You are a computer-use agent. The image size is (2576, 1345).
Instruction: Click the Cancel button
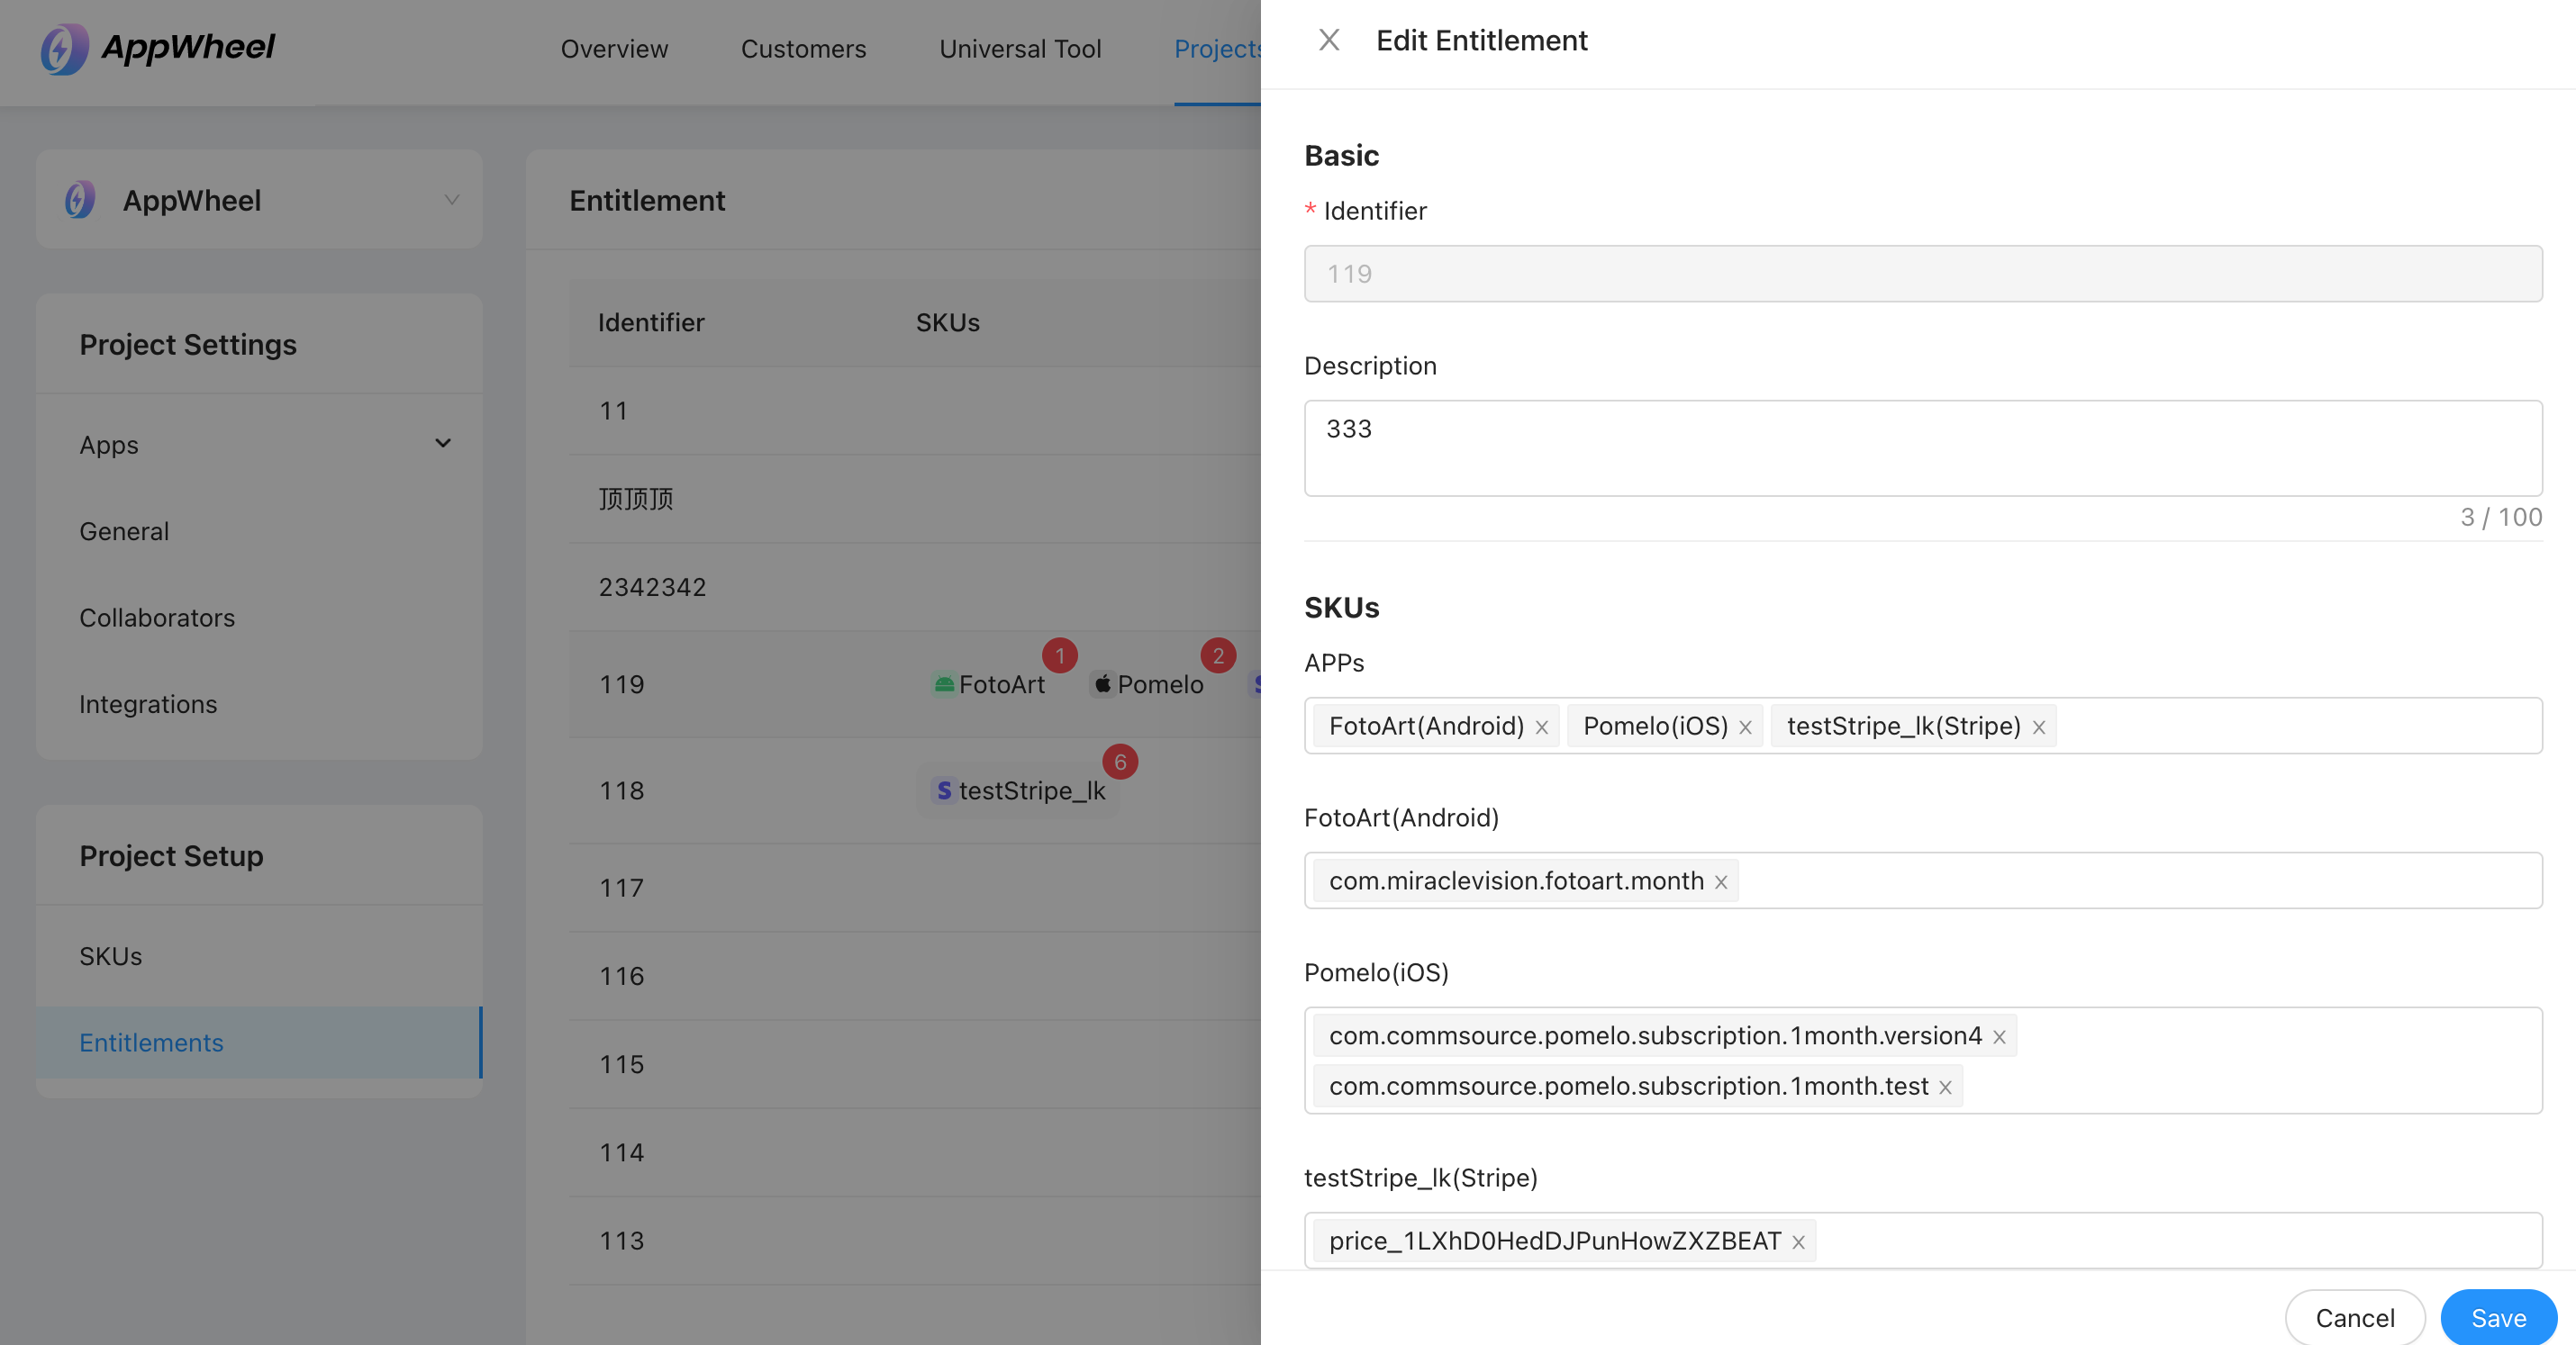2354,1318
